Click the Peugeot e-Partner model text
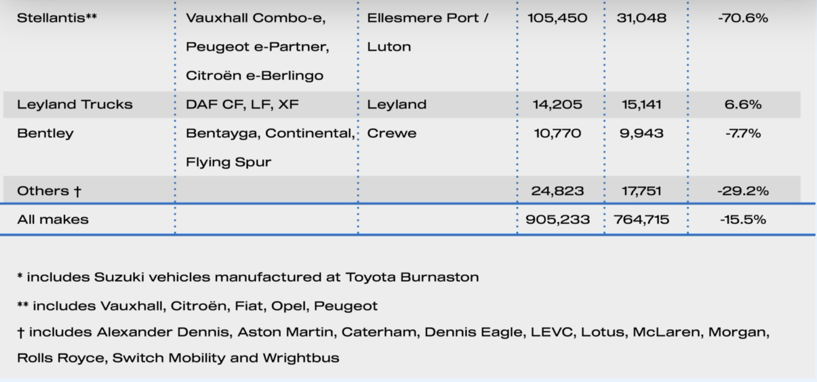817x382 pixels. (x=257, y=47)
